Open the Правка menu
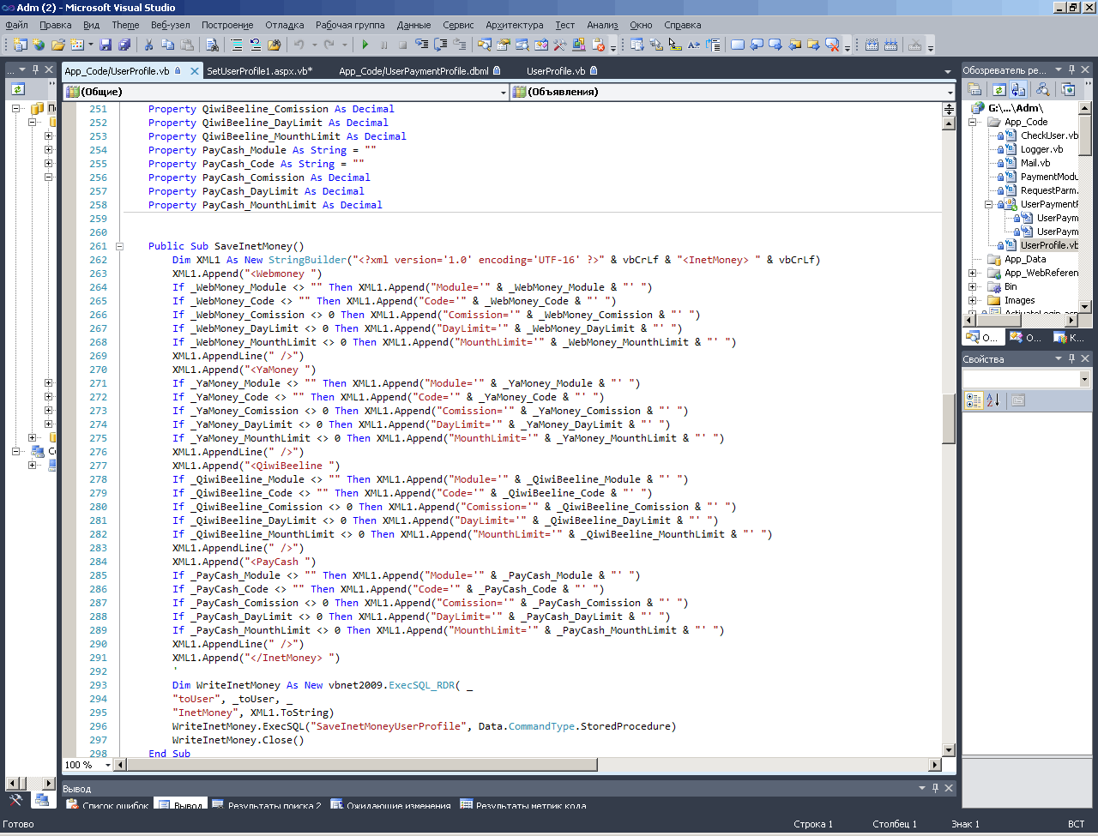 coord(55,25)
